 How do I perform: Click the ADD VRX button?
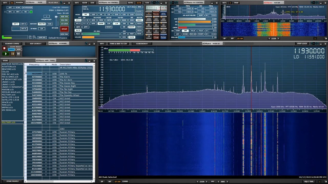(x=64, y=17)
